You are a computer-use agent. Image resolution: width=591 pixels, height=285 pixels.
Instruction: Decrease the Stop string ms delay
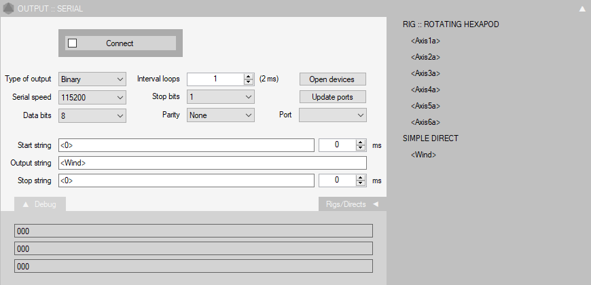click(x=361, y=183)
